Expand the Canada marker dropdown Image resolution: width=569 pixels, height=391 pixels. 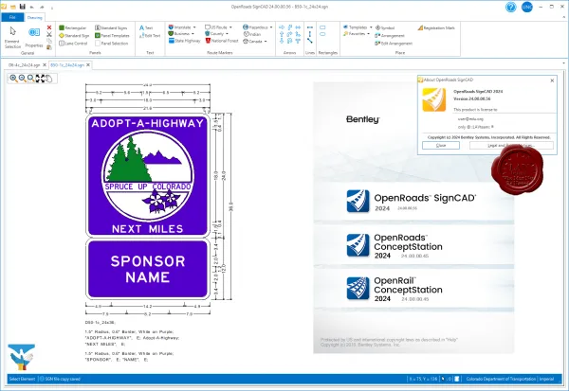click(266, 42)
